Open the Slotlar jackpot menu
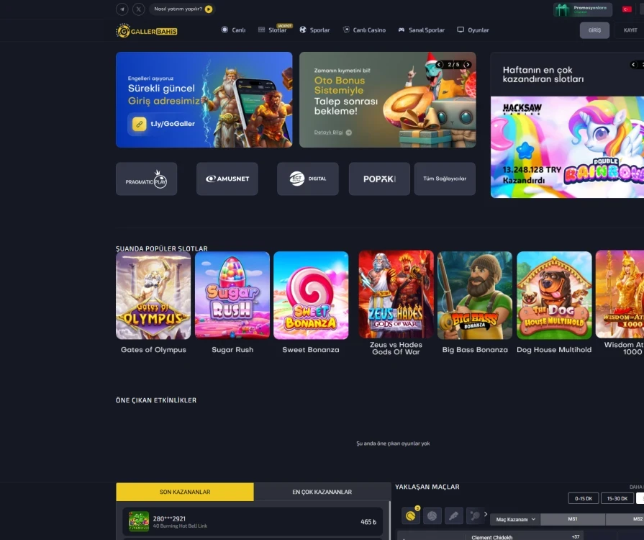Viewport: 644px width, 540px height. point(274,30)
